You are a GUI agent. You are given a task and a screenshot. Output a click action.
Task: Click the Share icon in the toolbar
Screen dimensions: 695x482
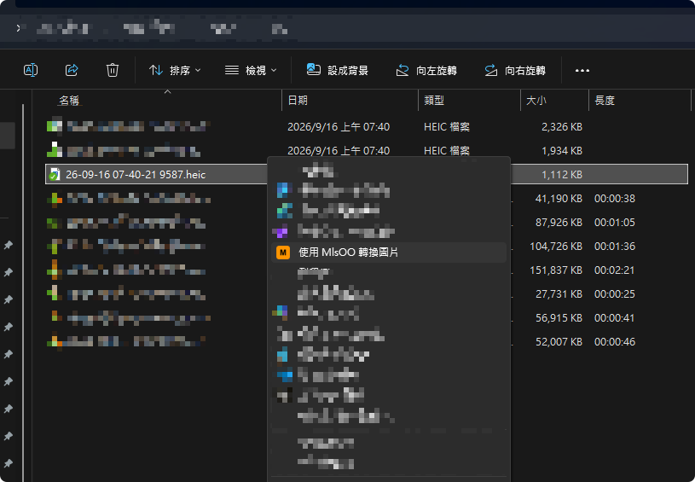click(72, 70)
